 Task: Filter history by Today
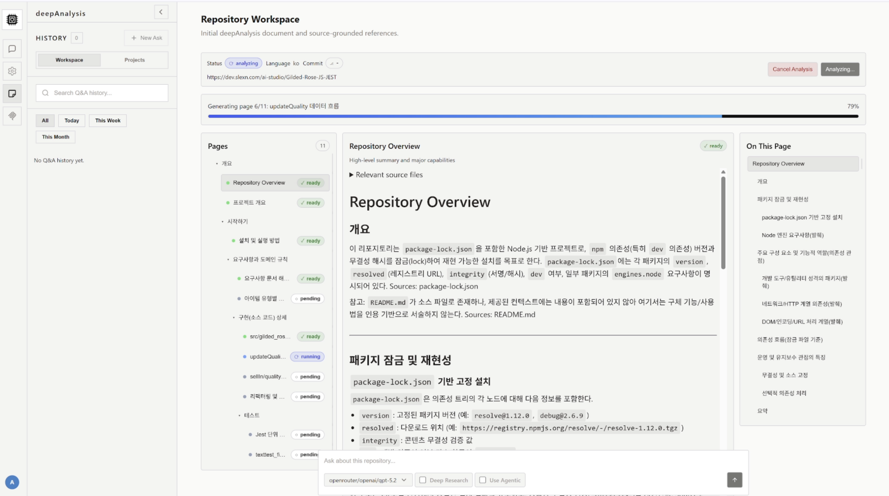71,120
